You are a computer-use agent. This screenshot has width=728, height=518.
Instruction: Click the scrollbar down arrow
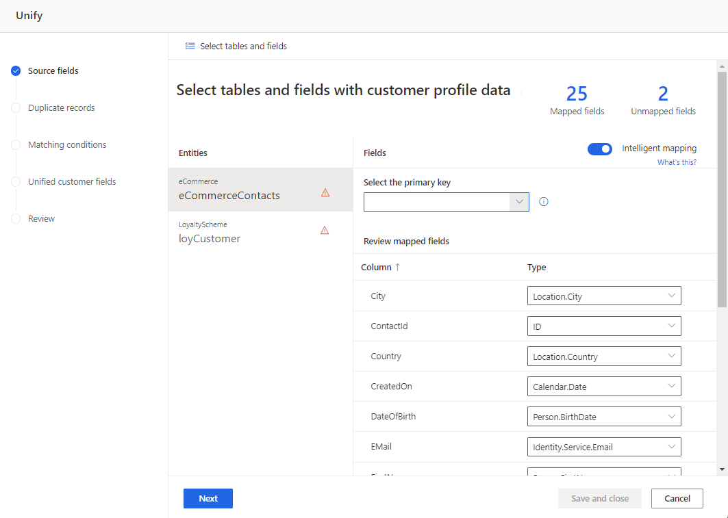coord(722,469)
